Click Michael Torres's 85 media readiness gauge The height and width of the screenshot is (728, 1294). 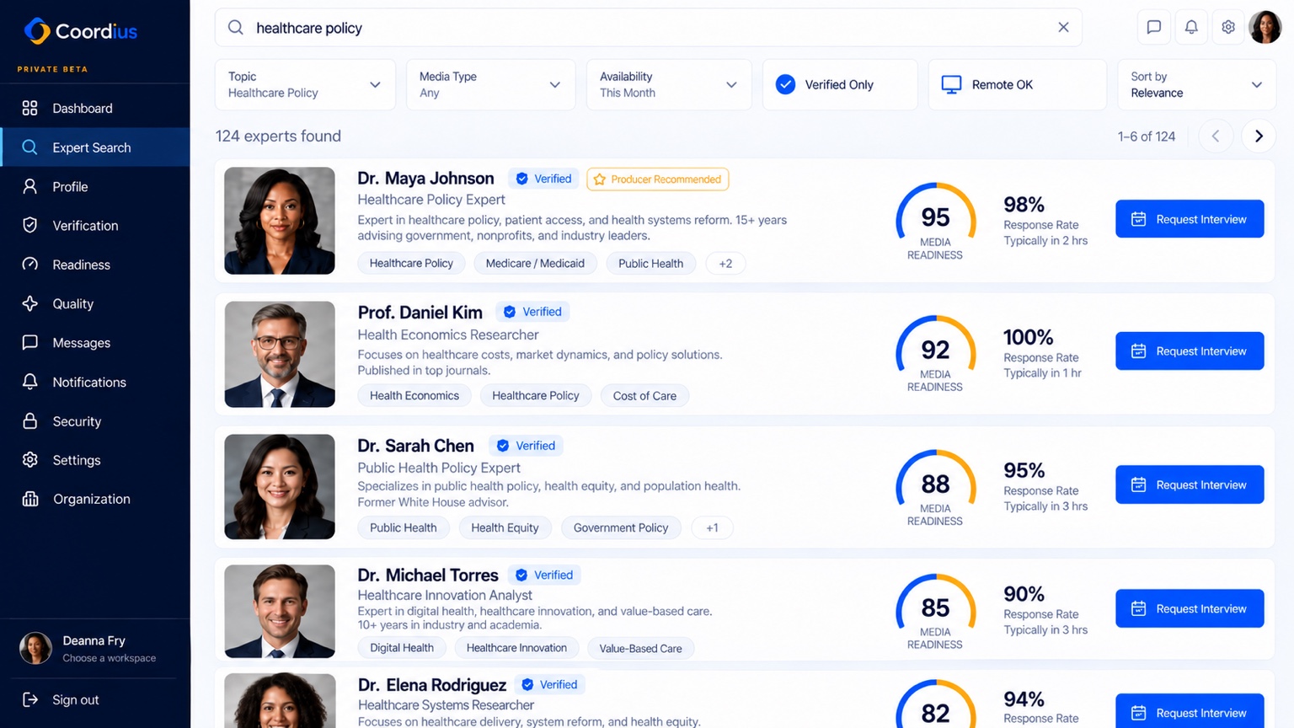(x=935, y=612)
